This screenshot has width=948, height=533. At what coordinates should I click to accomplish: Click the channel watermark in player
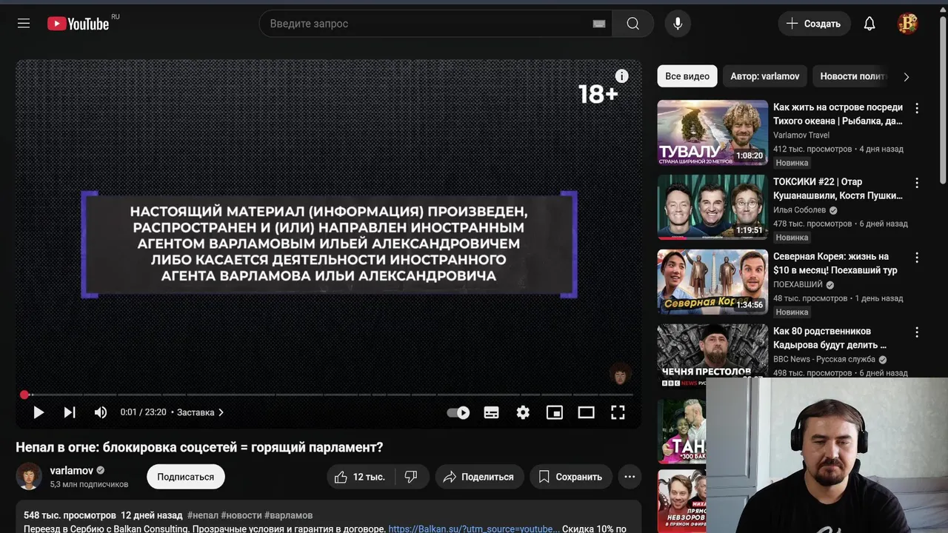(x=620, y=375)
